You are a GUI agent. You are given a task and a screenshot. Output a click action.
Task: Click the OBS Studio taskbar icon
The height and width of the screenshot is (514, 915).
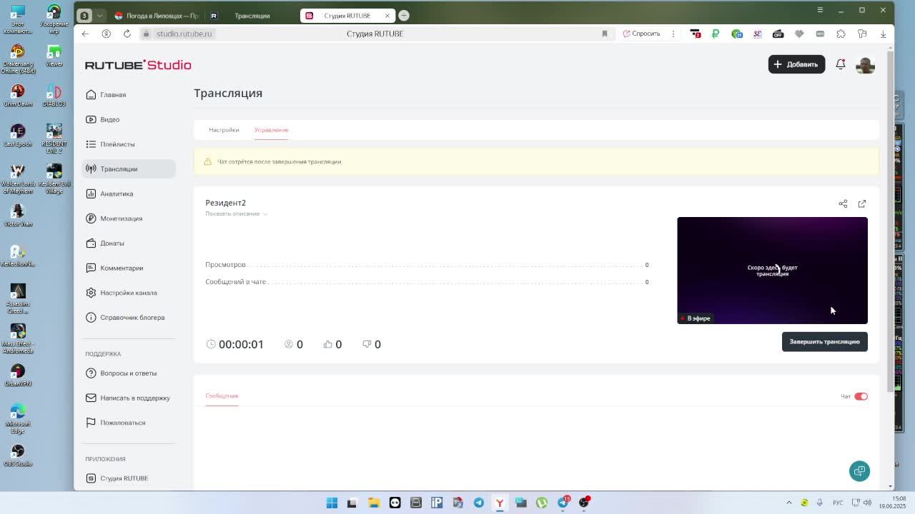(x=584, y=503)
